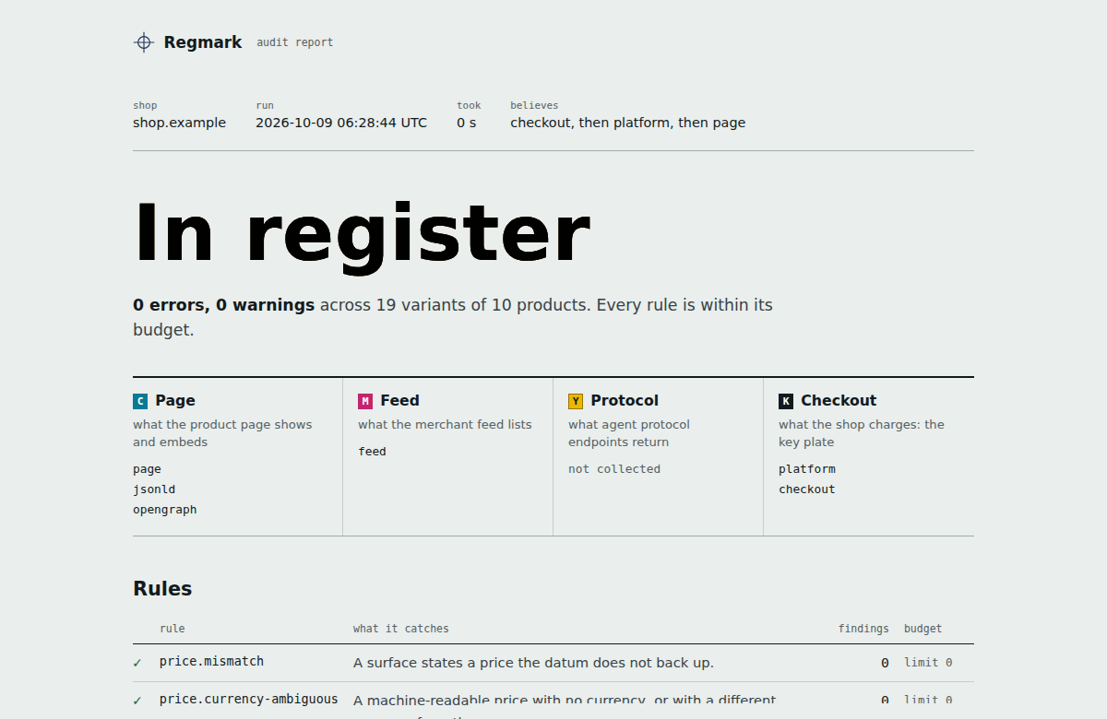Screen dimensions: 1107x719
Task: Click "what the shop charges: the key plate"
Action: 862,433
